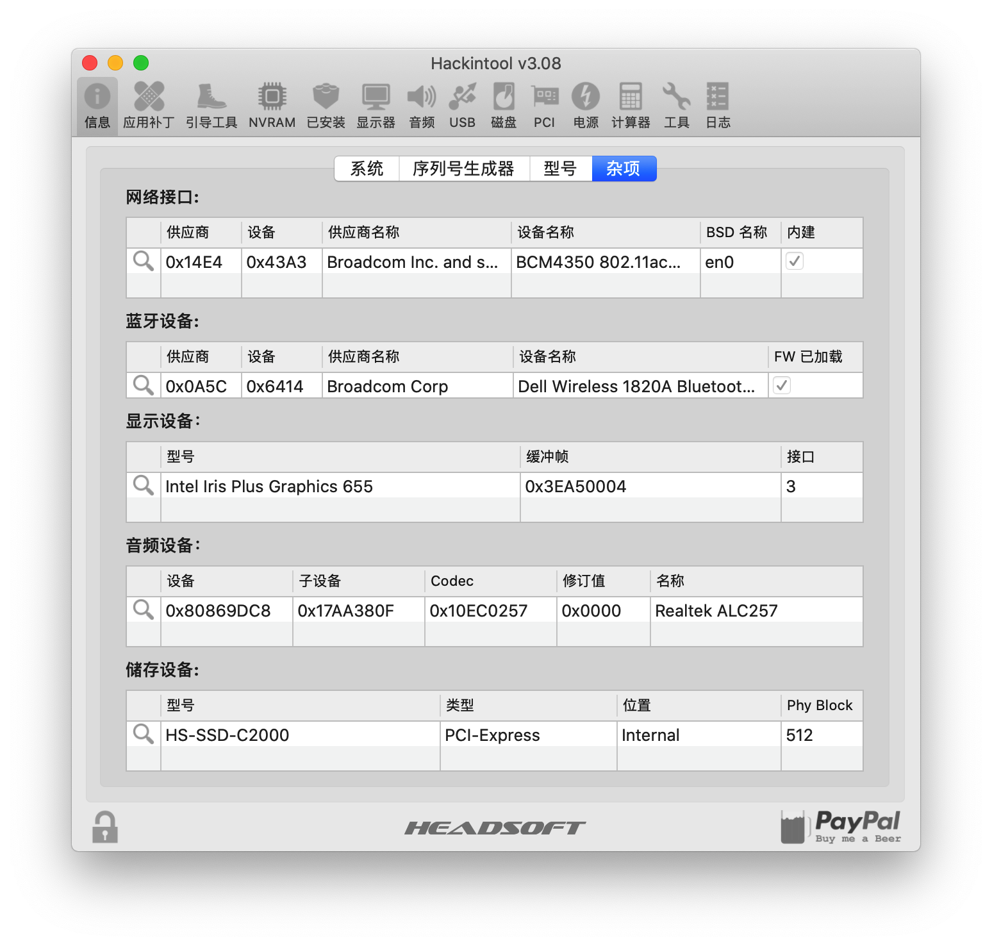Image resolution: width=992 pixels, height=946 pixels.
Task: Click the 供应商名称 column header in network table
Action: (x=417, y=233)
